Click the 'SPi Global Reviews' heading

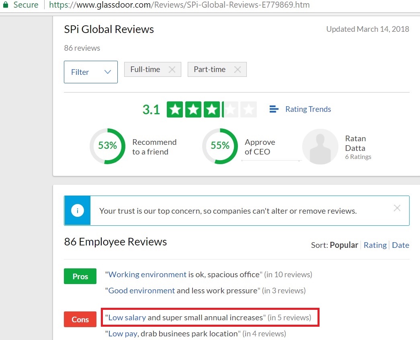point(109,29)
